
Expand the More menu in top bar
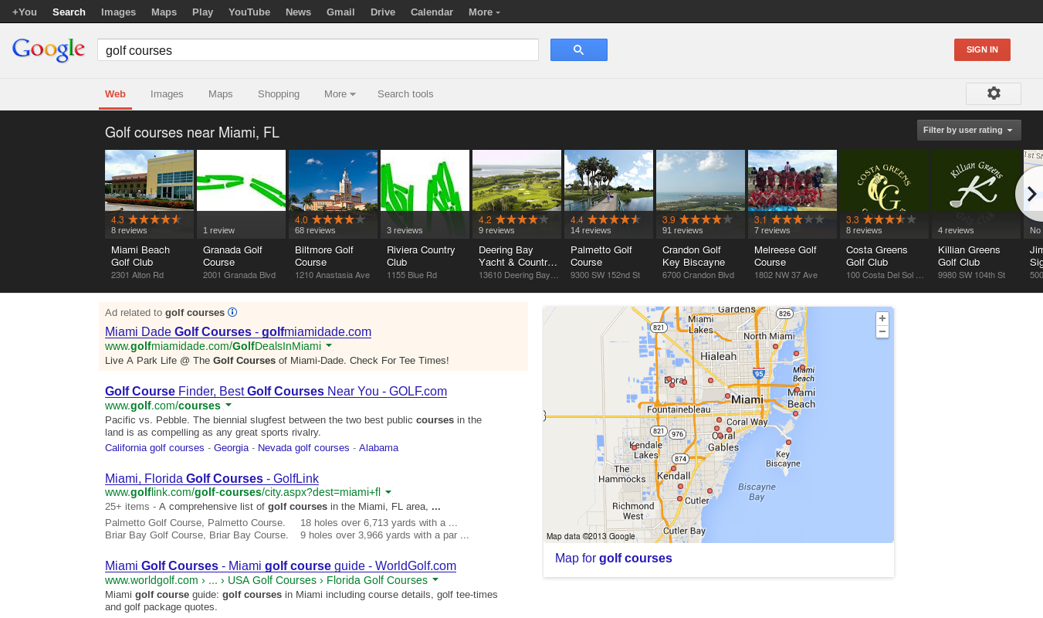[484, 12]
